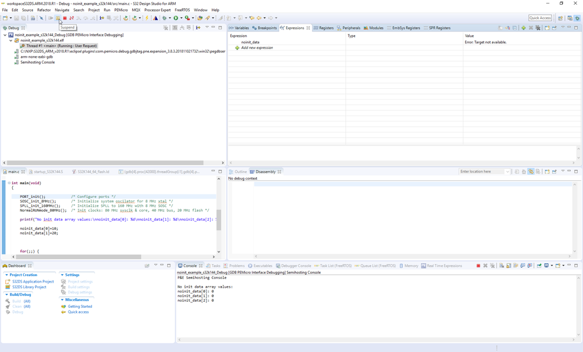Toggle Link with Active Debug Context in Disassembly

[531, 172]
